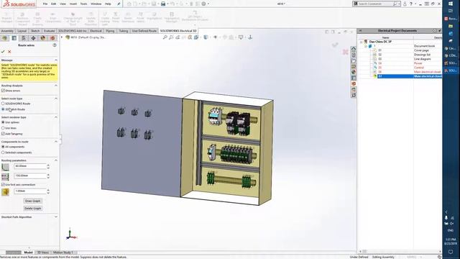This screenshot has width=460, height=259.
Task: Open Windows Start button on taskbar
Action: (451, 3)
